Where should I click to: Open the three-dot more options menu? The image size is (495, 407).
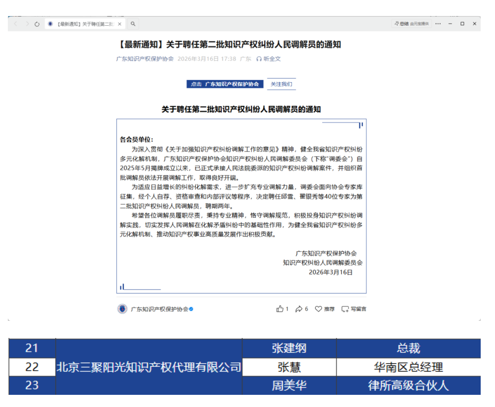click(x=438, y=24)
